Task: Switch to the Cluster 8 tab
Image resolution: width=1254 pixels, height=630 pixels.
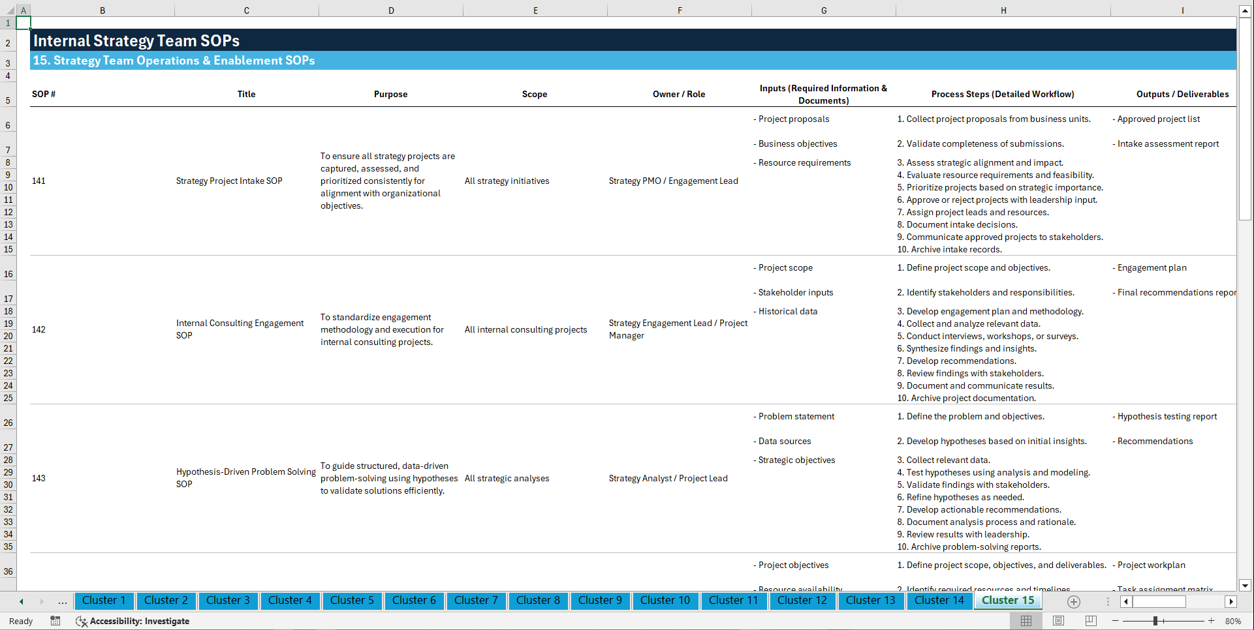Action: tap(538, 601)
